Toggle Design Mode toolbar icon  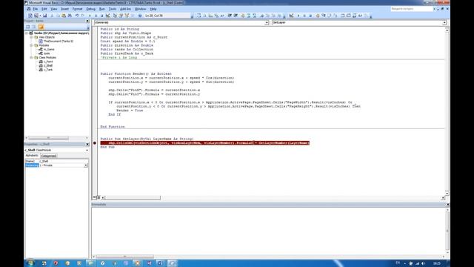[x=107, y=16]
